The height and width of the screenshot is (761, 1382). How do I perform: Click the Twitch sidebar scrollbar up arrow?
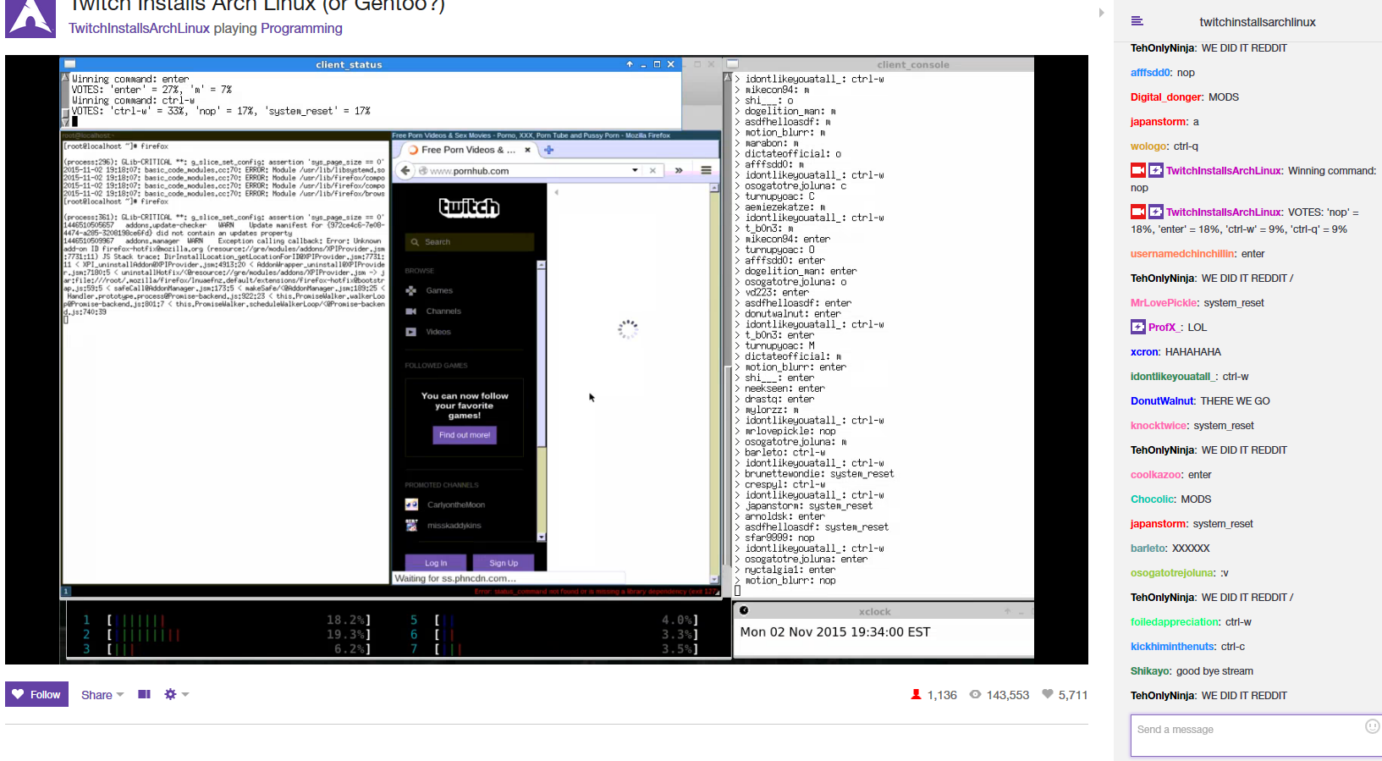click(x=542, y=265)
